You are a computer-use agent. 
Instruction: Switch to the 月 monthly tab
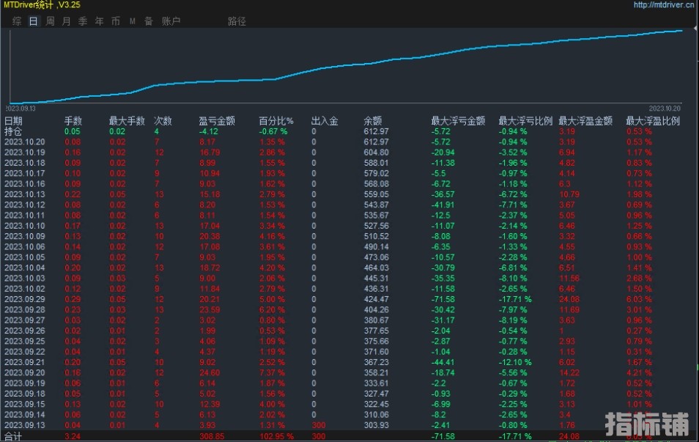tap(67, 21)
